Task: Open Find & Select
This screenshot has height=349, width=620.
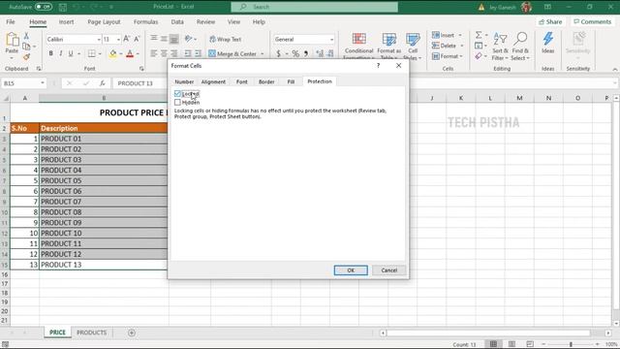Action: click(520, 46)
